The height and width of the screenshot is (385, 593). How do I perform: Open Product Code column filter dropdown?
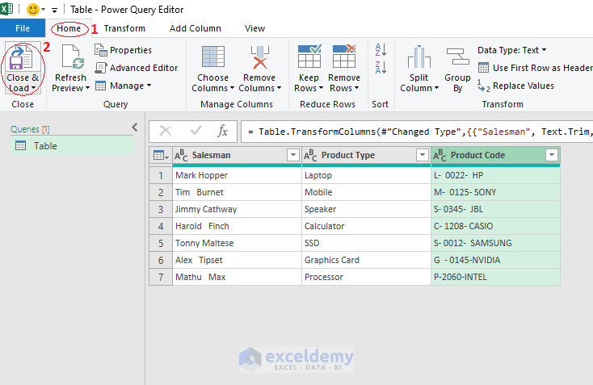[552, 155]
